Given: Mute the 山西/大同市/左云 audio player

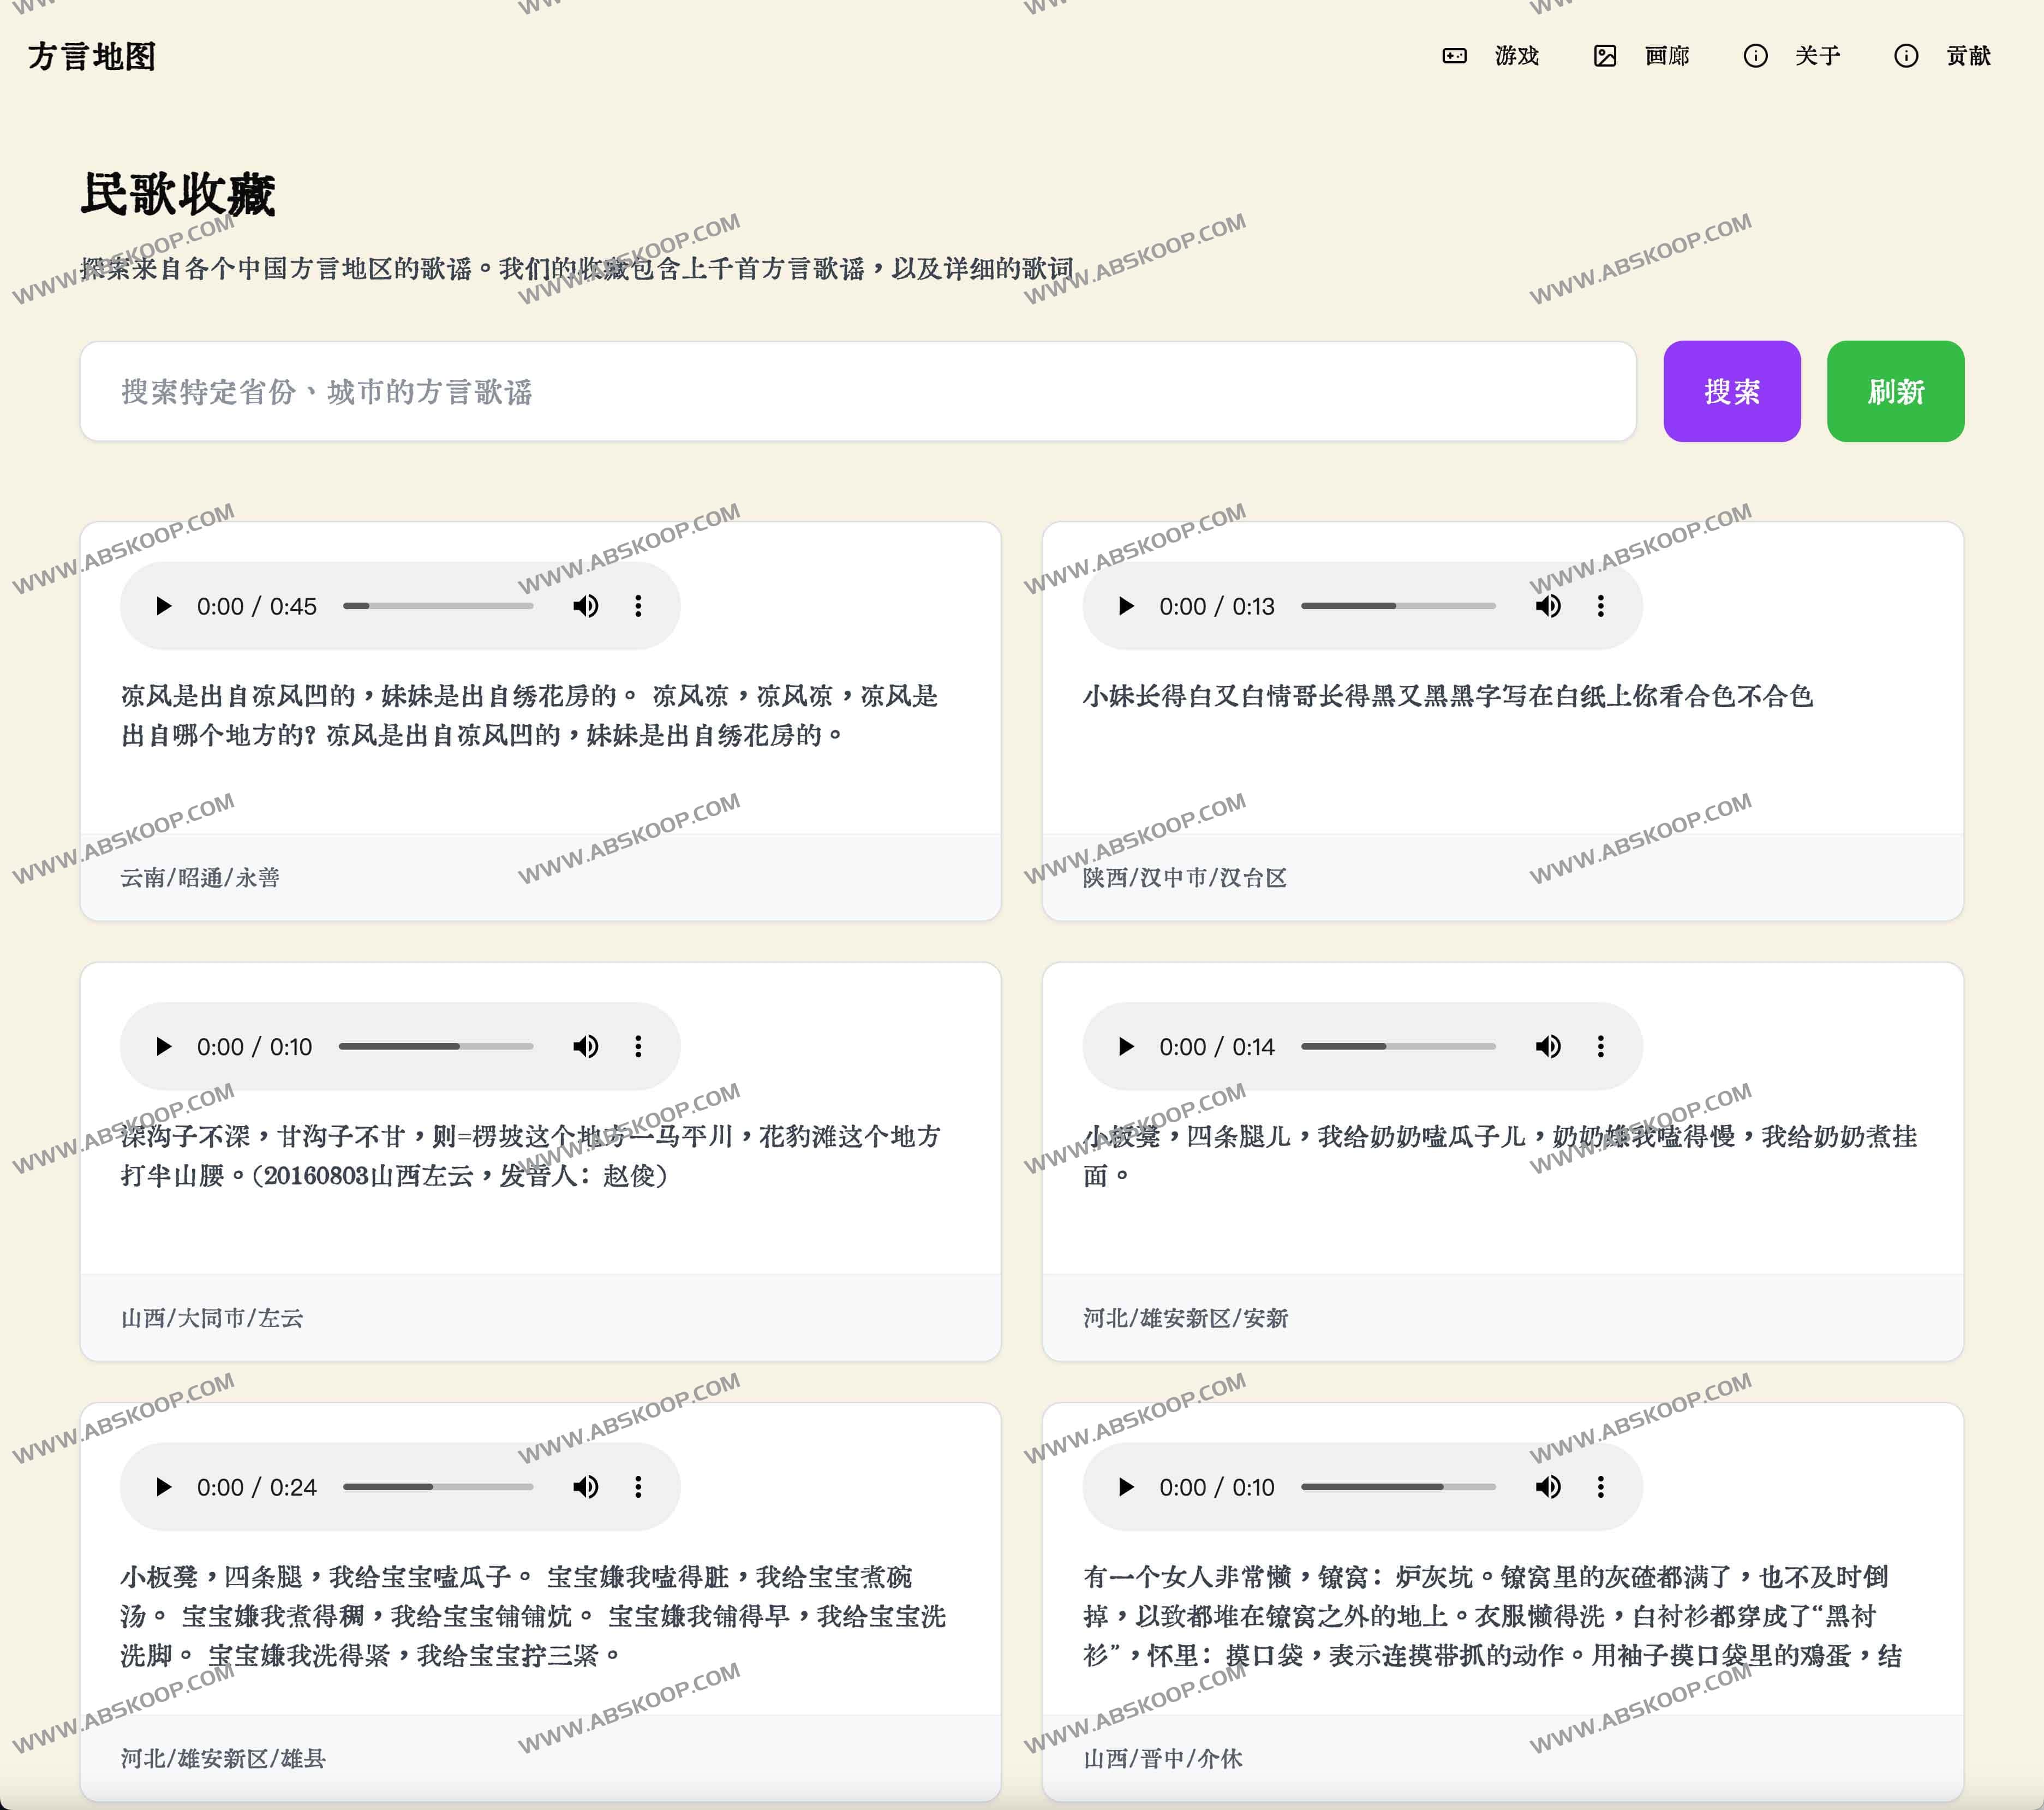Looking at the screenshot, I should pyautogui.click(x=586, y=1046).
